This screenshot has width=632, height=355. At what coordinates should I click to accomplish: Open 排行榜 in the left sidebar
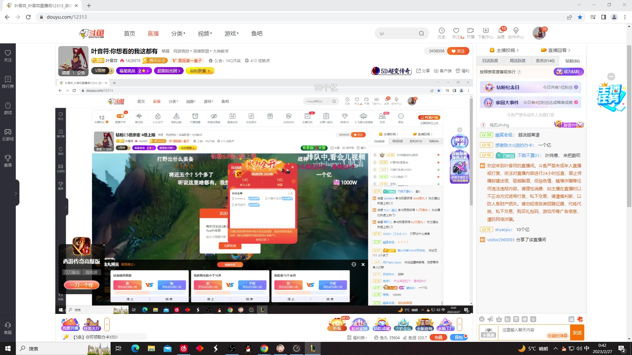8,82
